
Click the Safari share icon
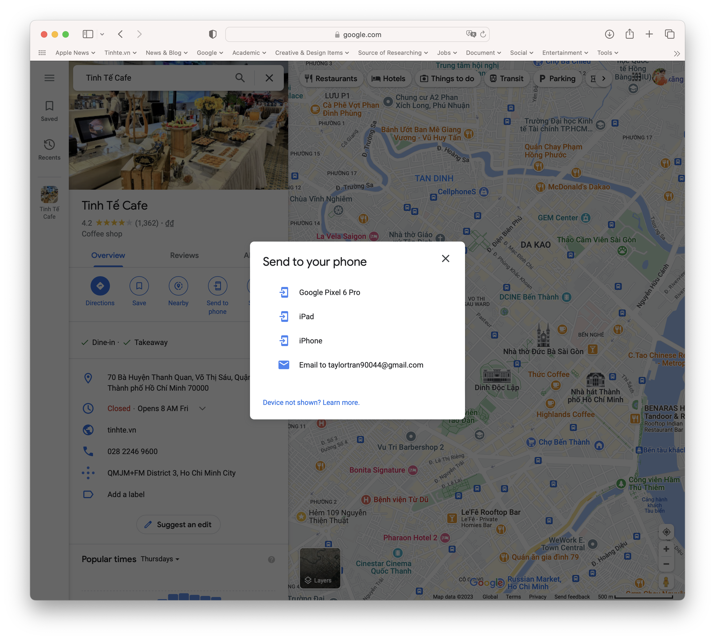click(630, 34)
